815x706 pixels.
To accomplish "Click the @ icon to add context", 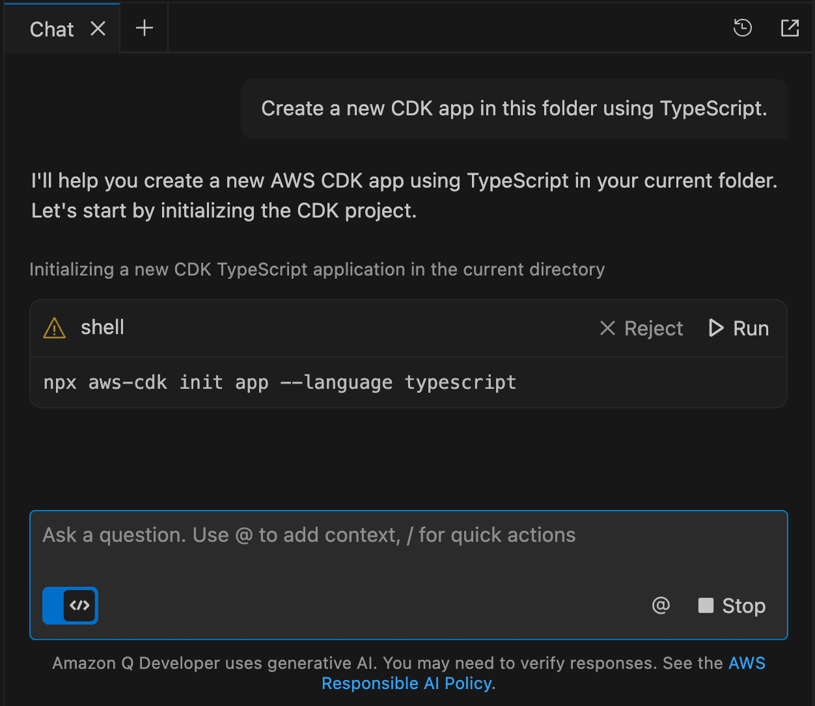I will 661,606.
